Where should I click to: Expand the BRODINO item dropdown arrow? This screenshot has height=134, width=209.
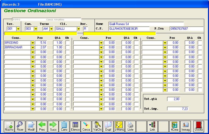pos(33,43)
